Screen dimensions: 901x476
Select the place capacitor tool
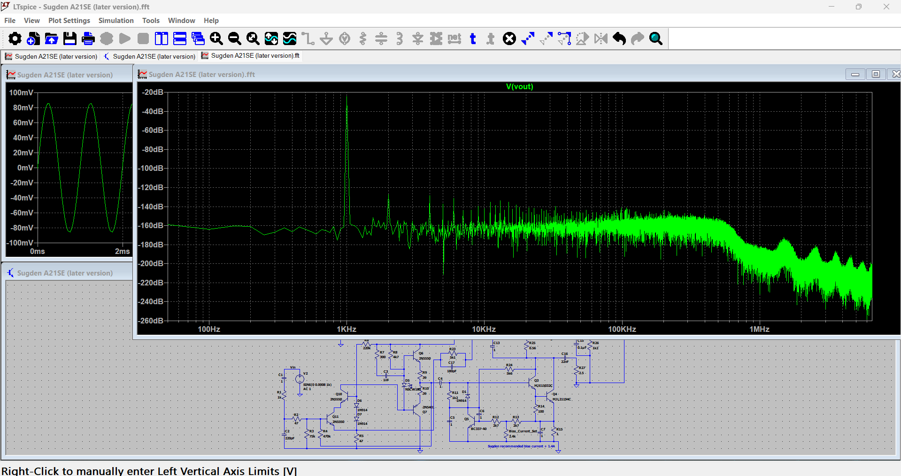click(381, 38)
